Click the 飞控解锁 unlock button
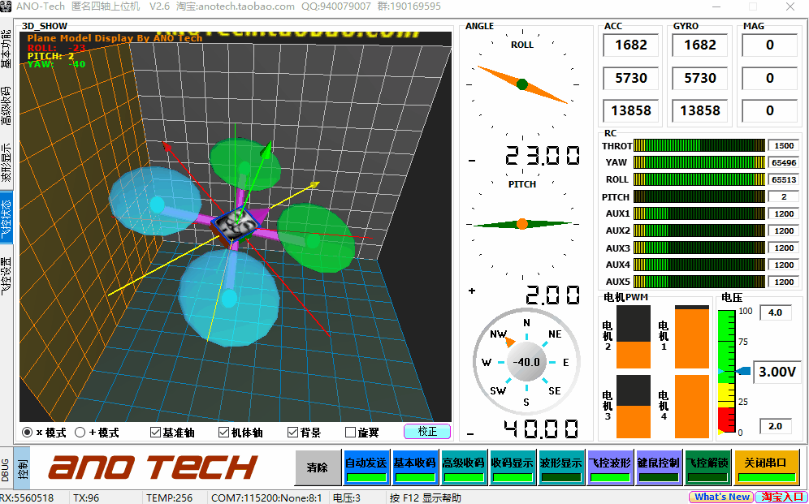This screenshot has width=809, height=504. [707, 467]
